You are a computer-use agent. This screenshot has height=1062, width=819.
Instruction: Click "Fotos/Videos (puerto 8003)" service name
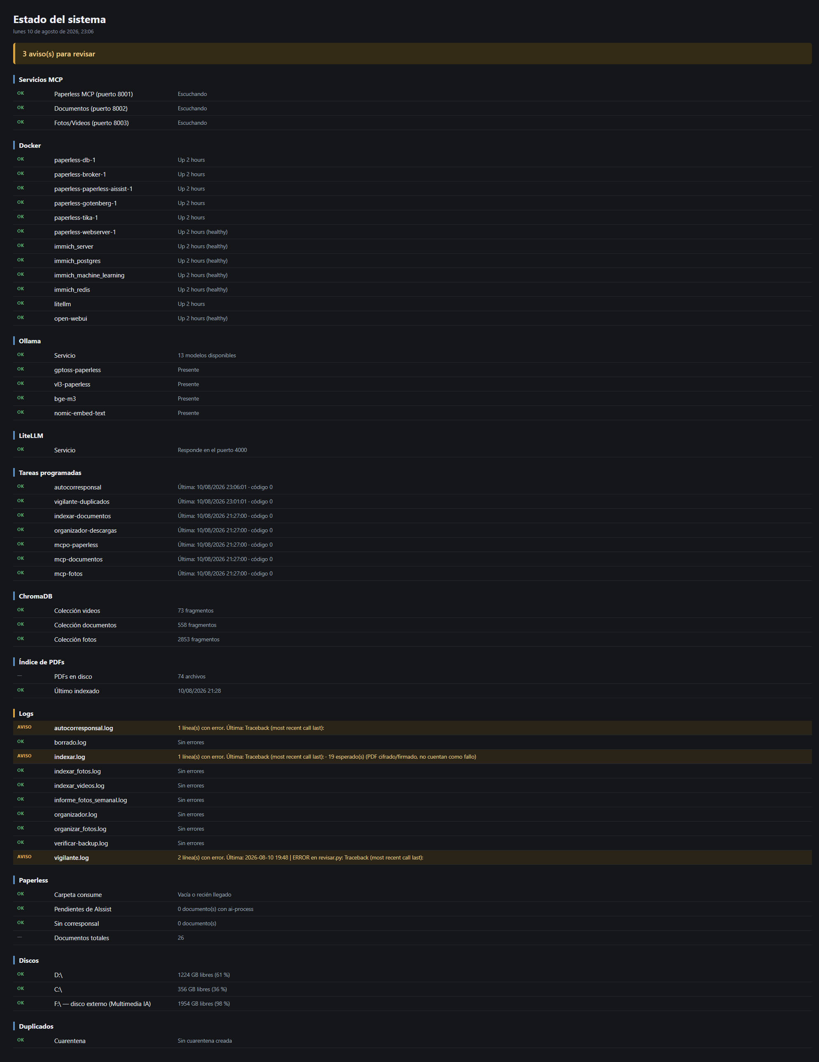tap(91, 123)
